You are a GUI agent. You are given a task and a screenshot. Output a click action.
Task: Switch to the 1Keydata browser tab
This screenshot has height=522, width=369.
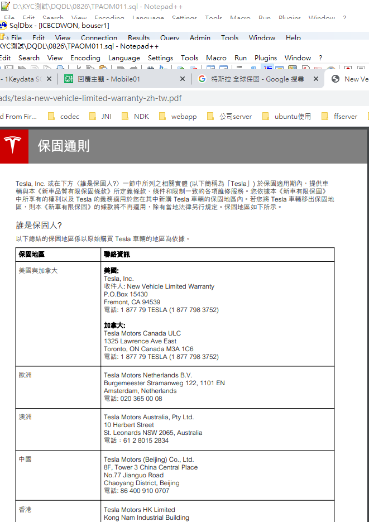click(x=21, y=79)
